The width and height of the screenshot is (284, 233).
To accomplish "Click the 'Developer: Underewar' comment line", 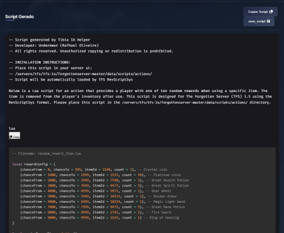I will click(x=54, y=45).
